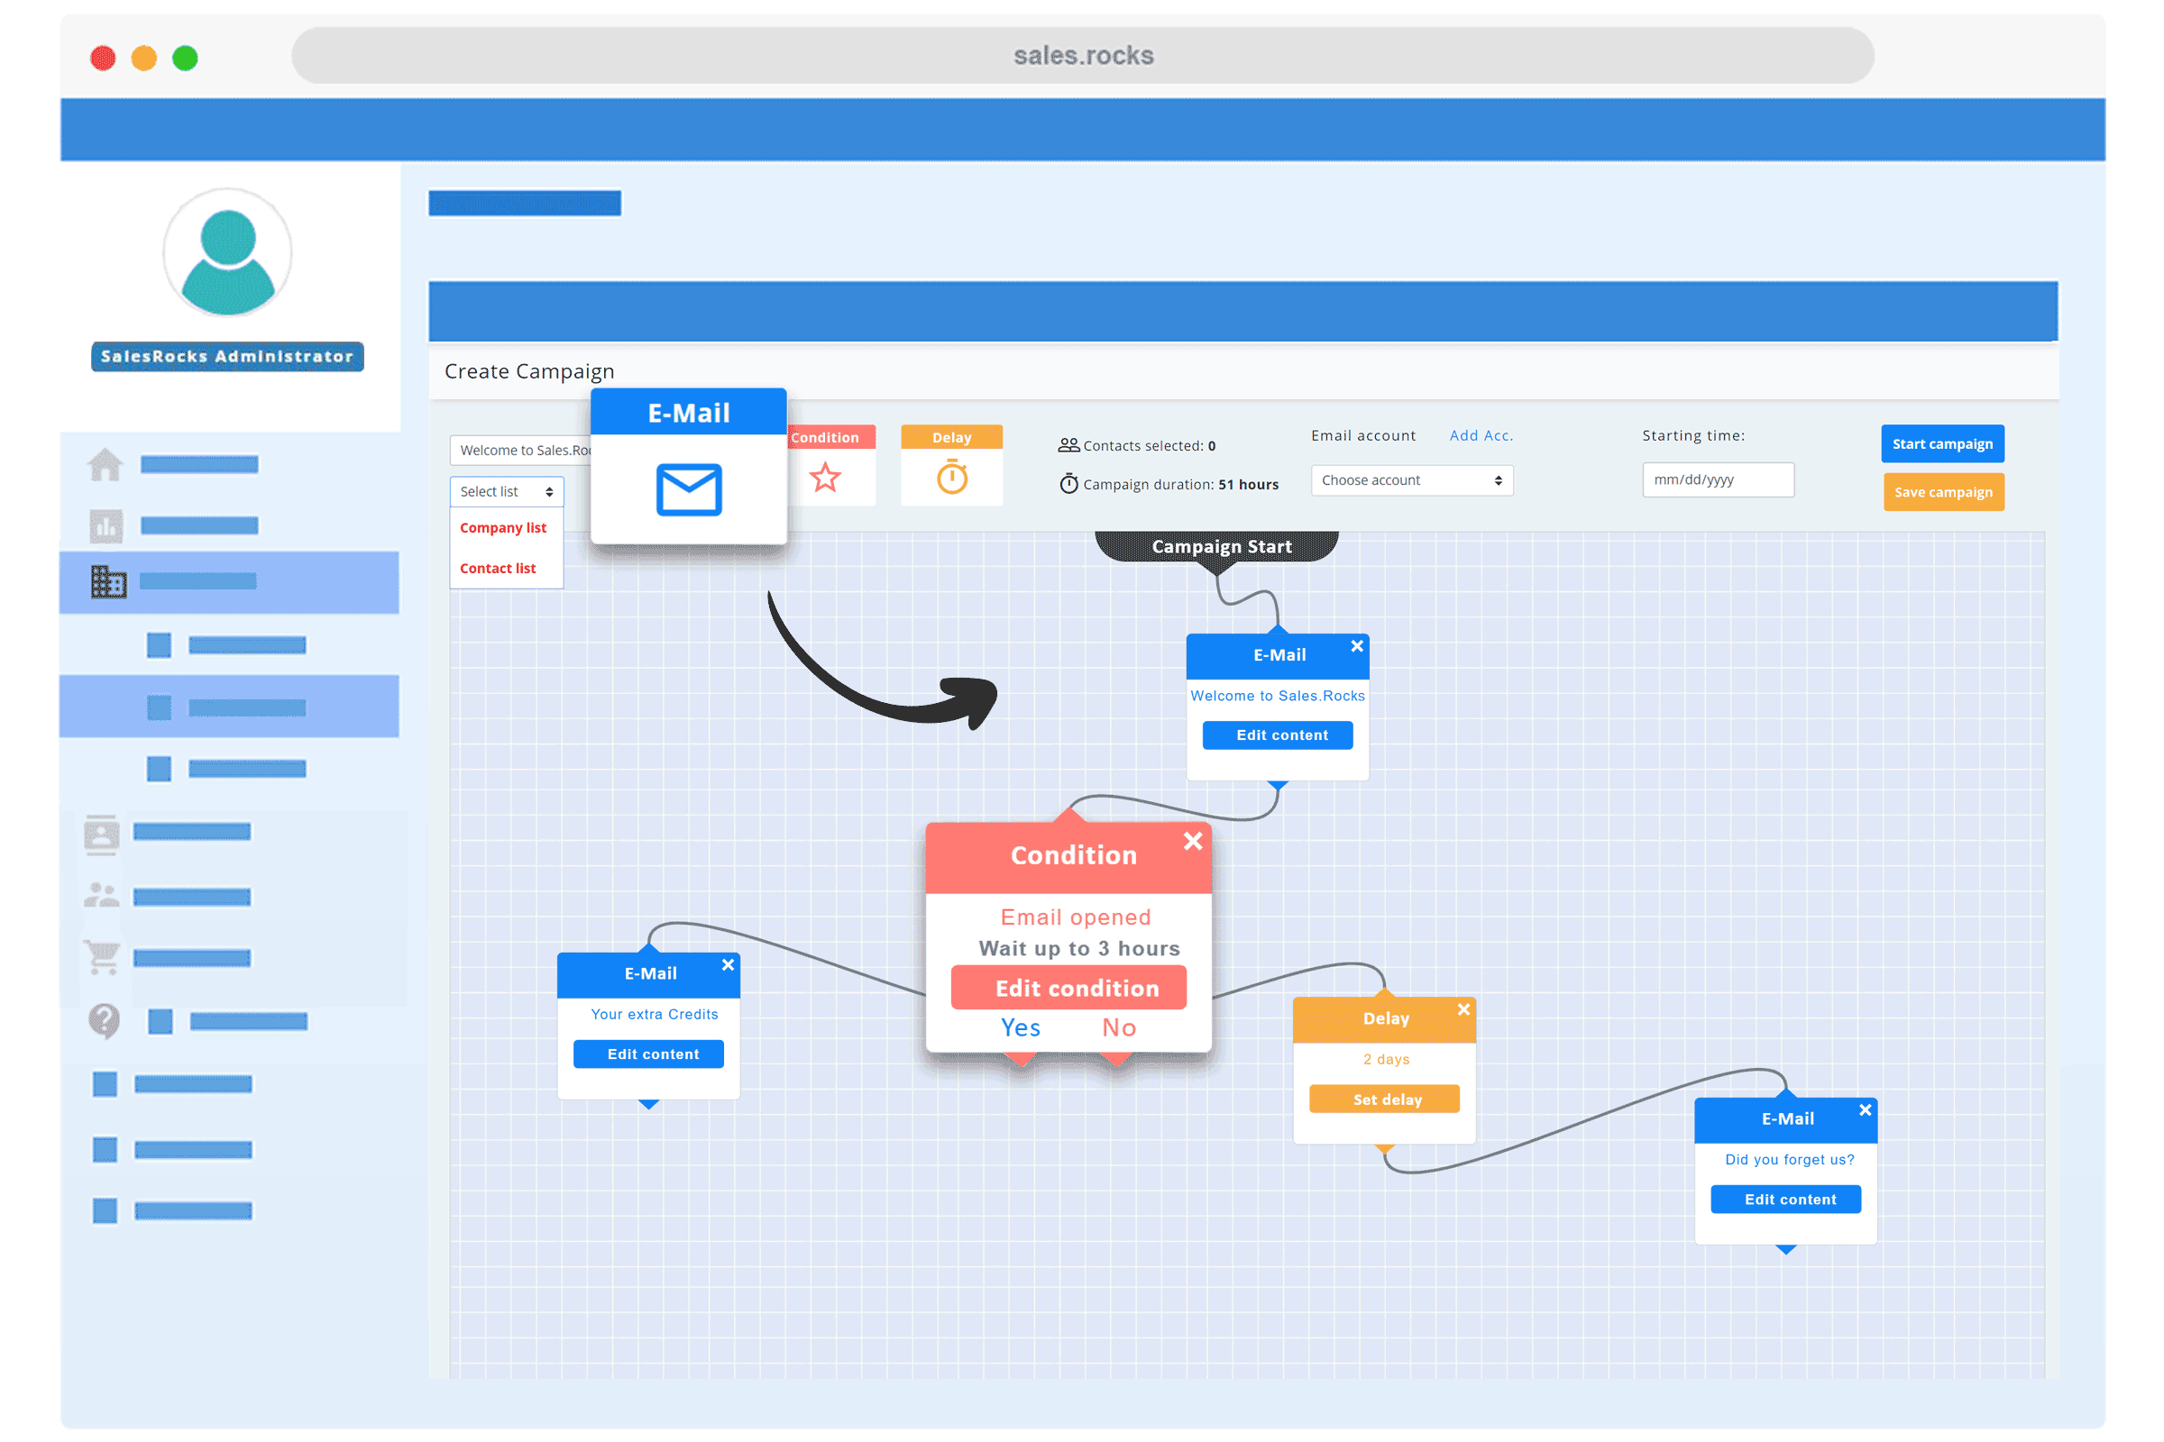Close the Condition node
Image resolution: width=2164 pixels, height=1442 pixels.
[x=1192, y=841]
